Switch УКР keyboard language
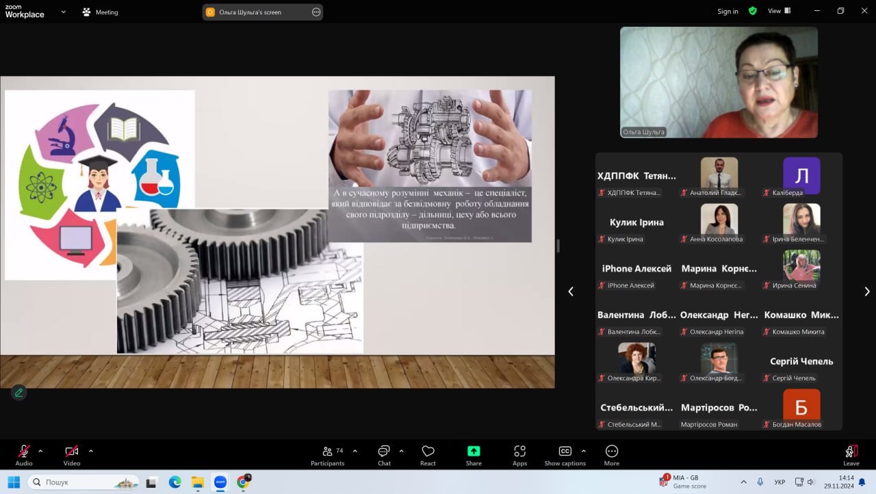 (780, 482)
